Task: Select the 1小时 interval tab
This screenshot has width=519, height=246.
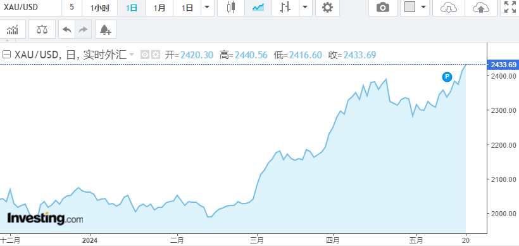Action: click(99, 8)
